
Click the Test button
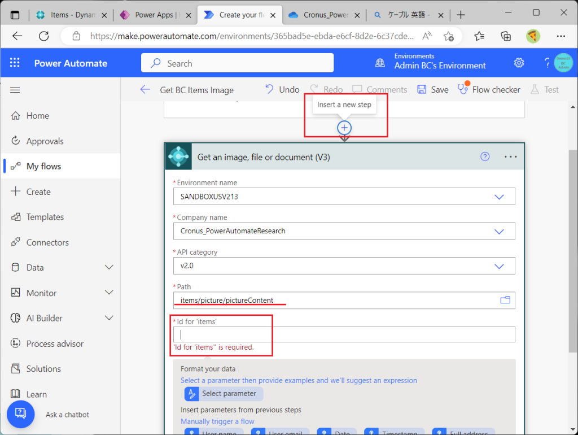click(x=545, y=90)
